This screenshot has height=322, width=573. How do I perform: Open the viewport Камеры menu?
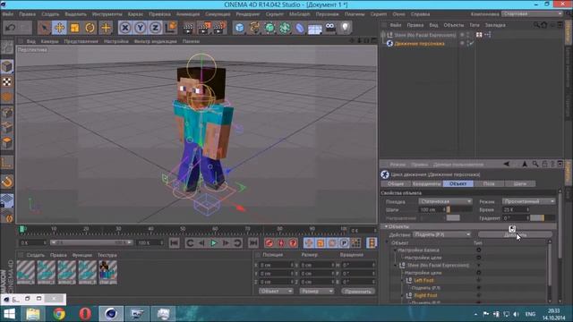click(x=49, y=41)
